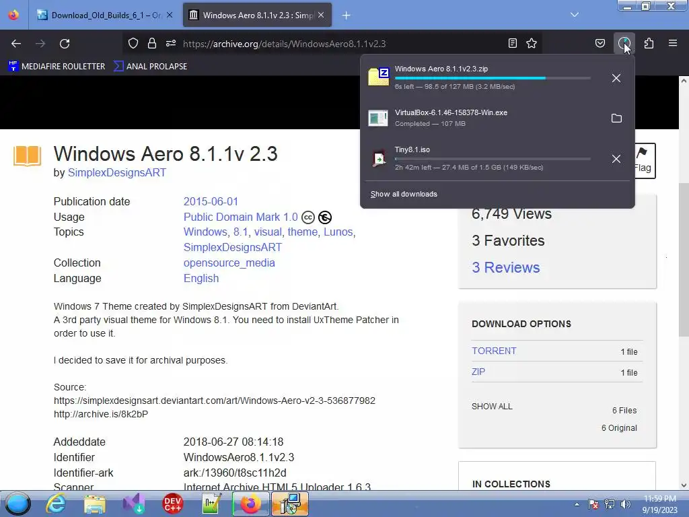
Task: Close the Windows Aero 8.1.1v 2.3 tab
Action: pyautogui.click(x=321, y=15)
